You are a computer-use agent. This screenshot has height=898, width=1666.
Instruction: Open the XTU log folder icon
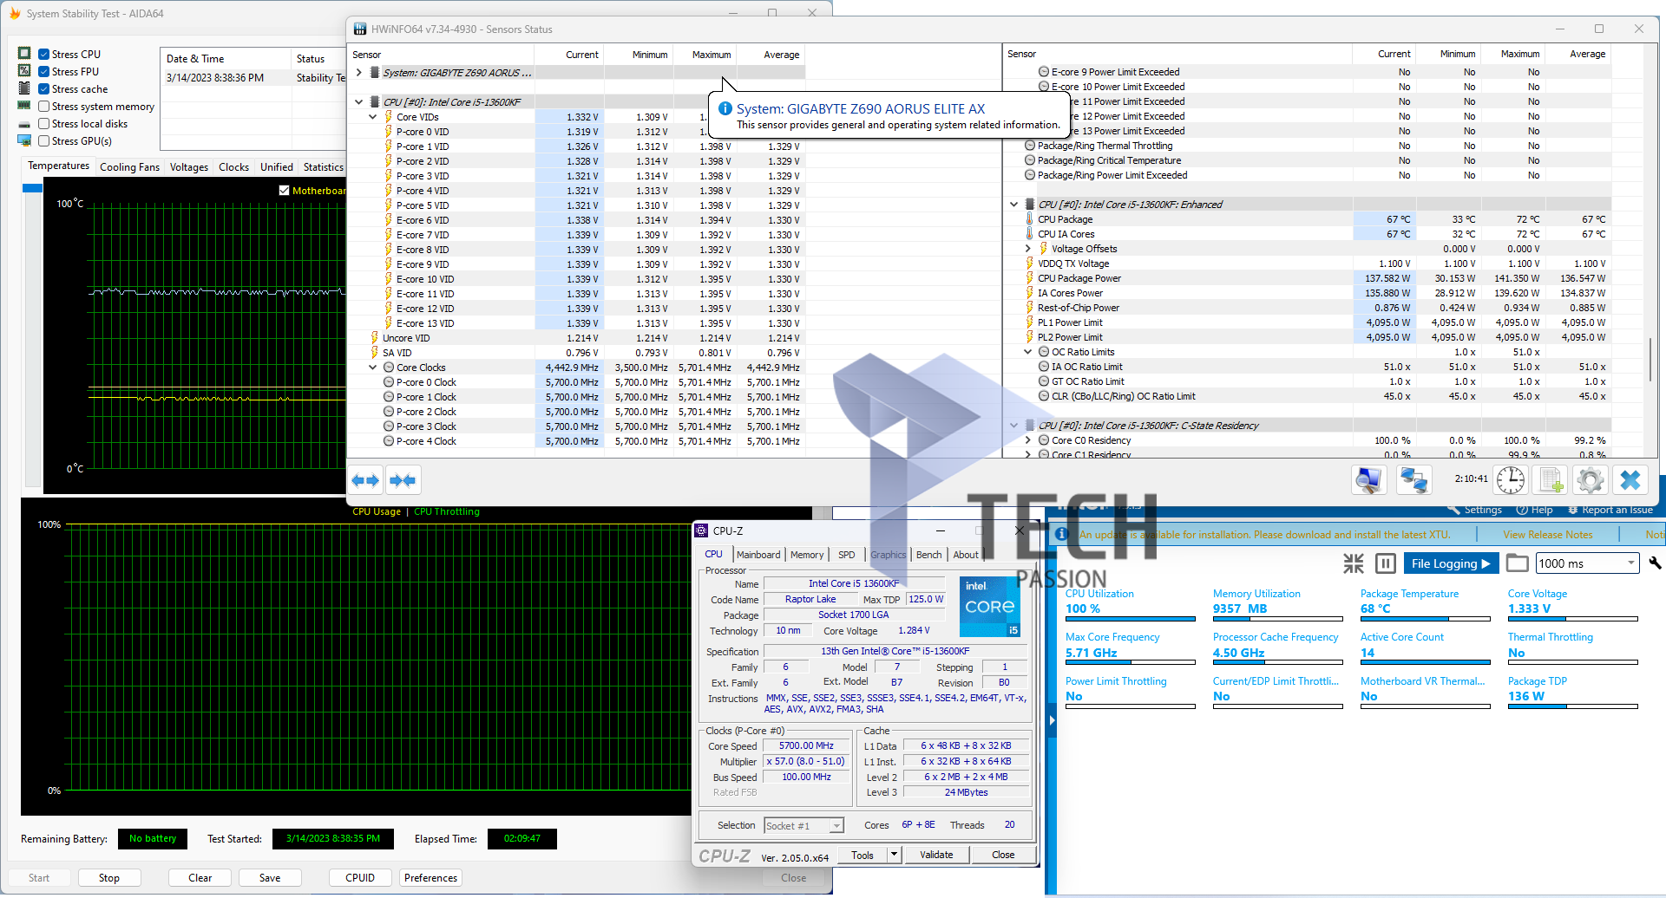tap(1517, 563)
